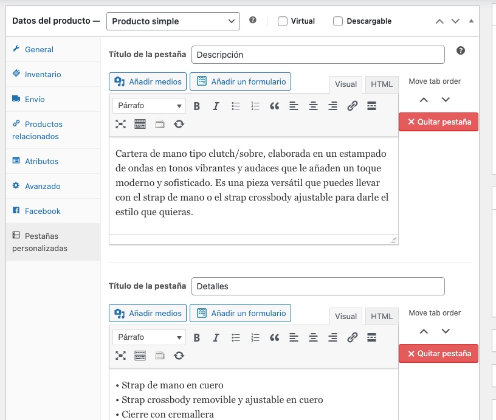
Task: Align text right in Detalles editor
Action: 332,338
